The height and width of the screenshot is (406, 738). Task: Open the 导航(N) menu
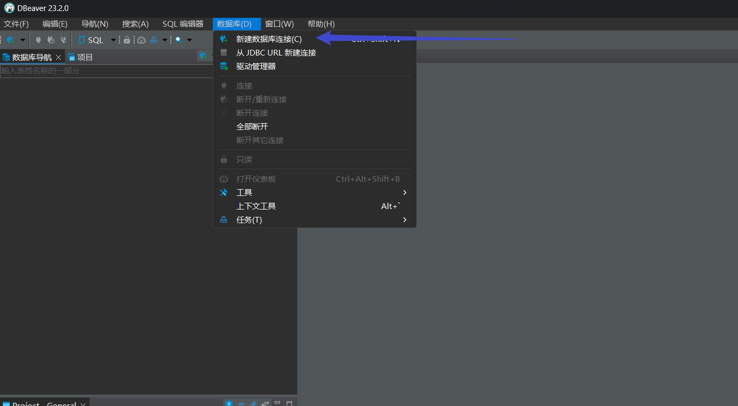(95, 24)
